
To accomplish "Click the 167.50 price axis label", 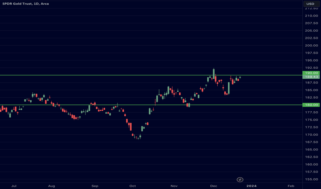I will (x=311, y=142).
